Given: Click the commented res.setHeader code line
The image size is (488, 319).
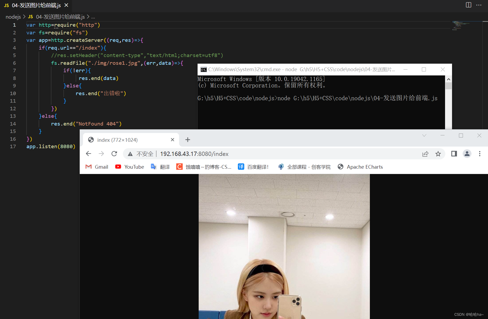Looking at the screenshot, I should 137,55.
